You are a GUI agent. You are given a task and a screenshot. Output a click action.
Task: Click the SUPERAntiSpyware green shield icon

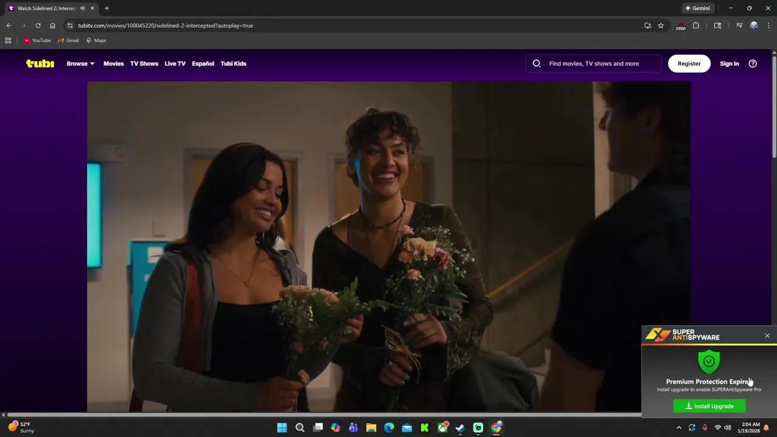709,362
